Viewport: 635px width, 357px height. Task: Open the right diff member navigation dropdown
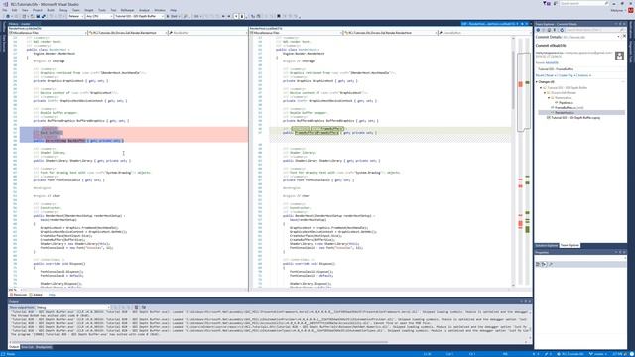coord(484,33)
